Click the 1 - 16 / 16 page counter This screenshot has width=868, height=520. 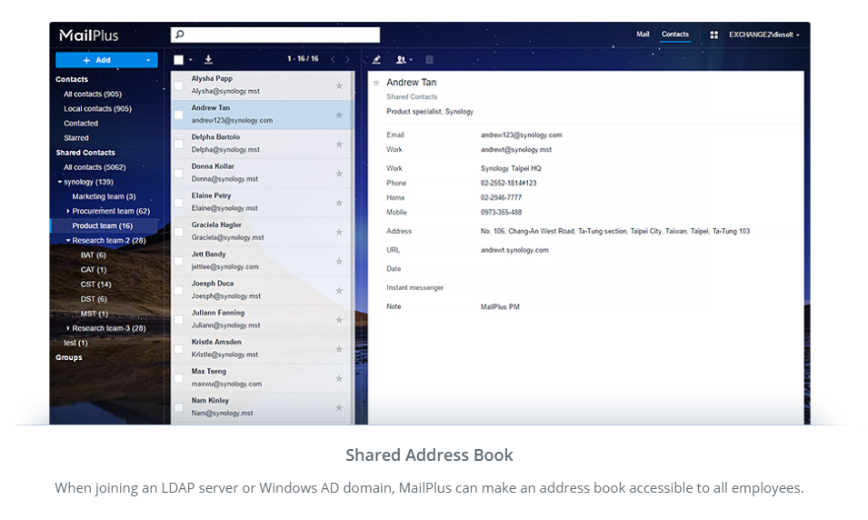(303, 59)
